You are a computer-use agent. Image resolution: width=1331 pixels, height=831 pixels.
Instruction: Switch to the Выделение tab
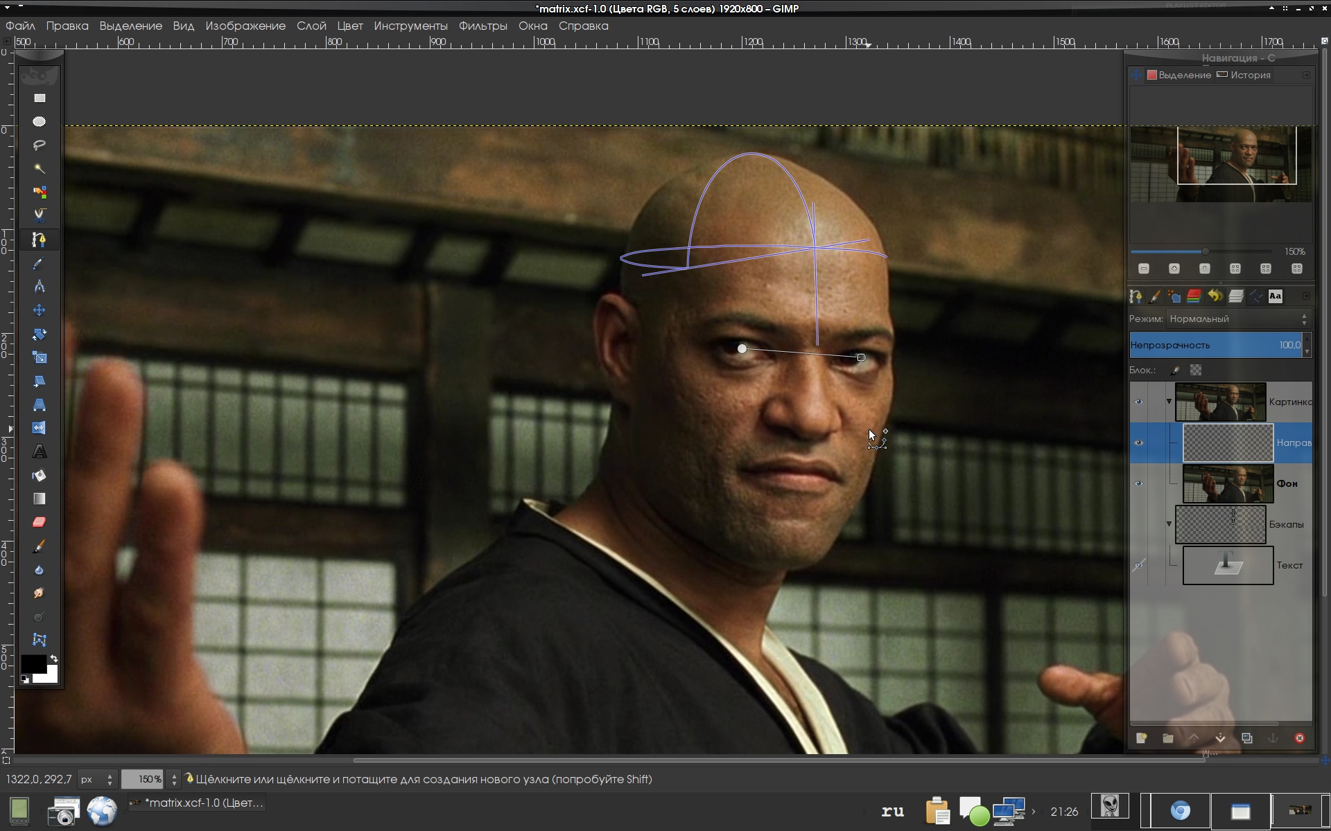click(1179, 75)
